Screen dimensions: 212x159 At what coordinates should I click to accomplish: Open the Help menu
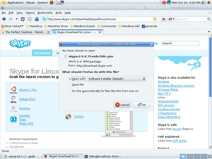click(x=67, y=13)
